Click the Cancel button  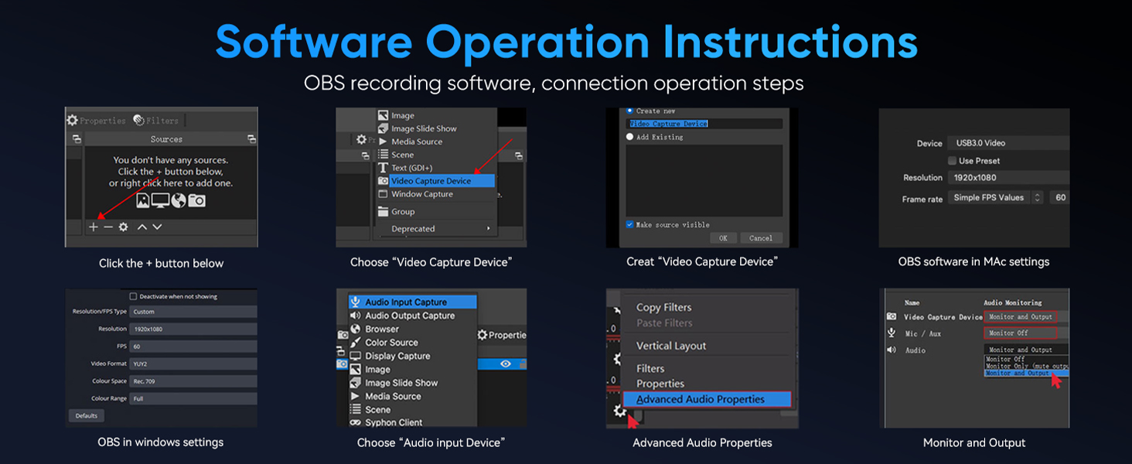point(761,238)
